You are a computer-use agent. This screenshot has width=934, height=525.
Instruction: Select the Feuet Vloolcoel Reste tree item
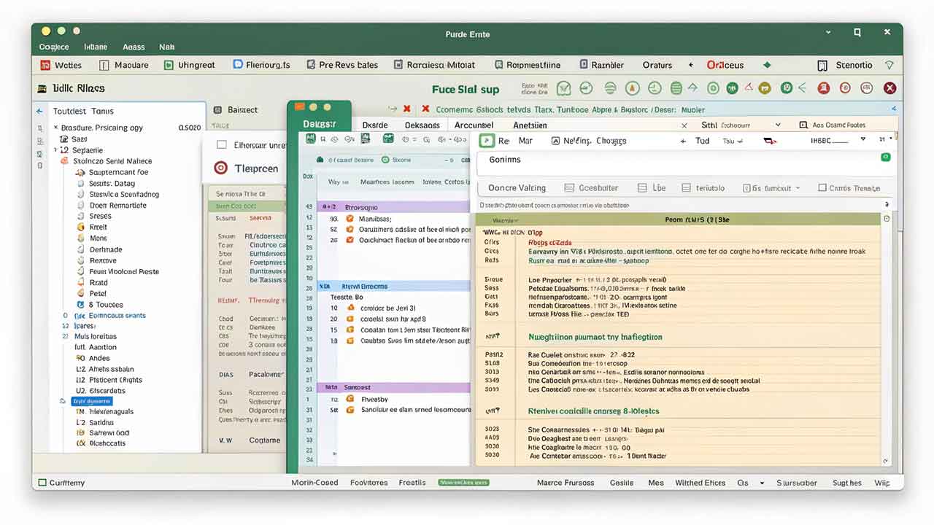(123, 271)
